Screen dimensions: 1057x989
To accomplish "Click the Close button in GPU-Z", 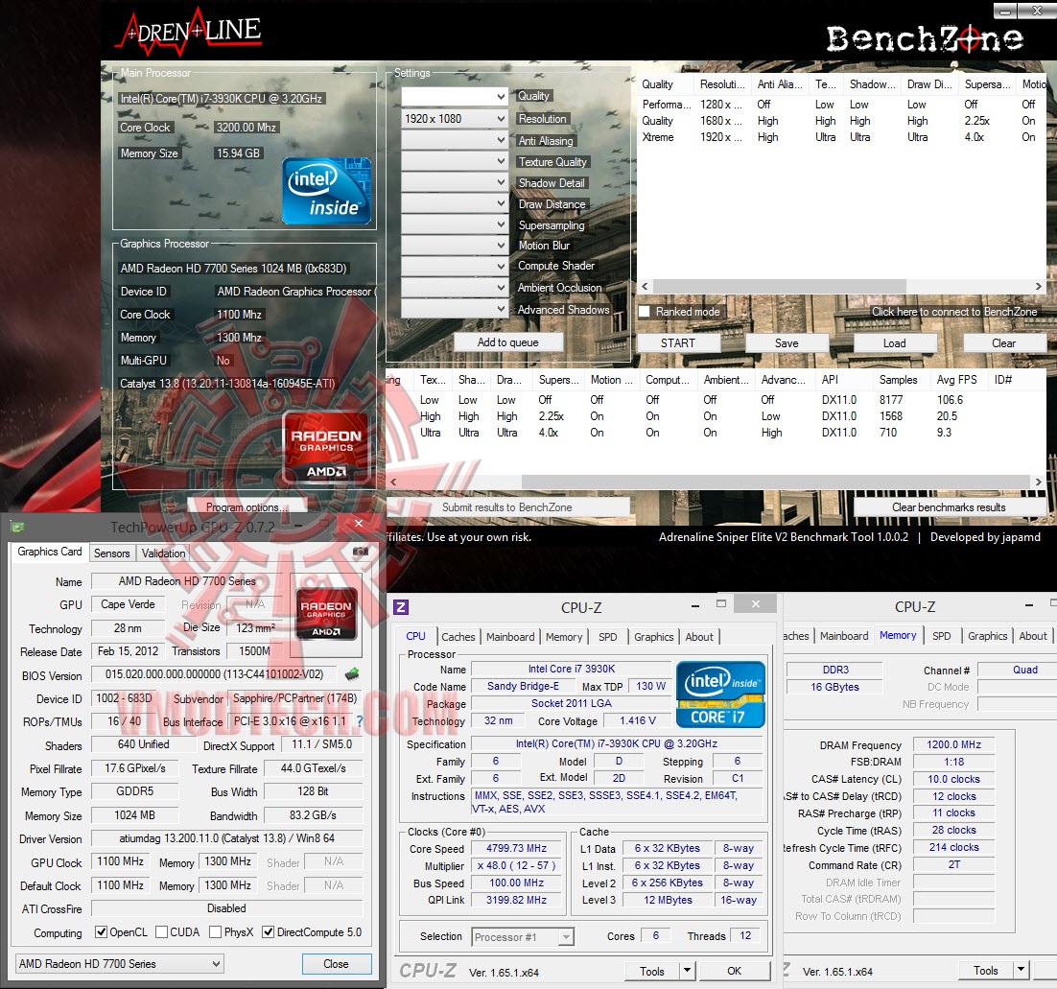I will (336, 963).
